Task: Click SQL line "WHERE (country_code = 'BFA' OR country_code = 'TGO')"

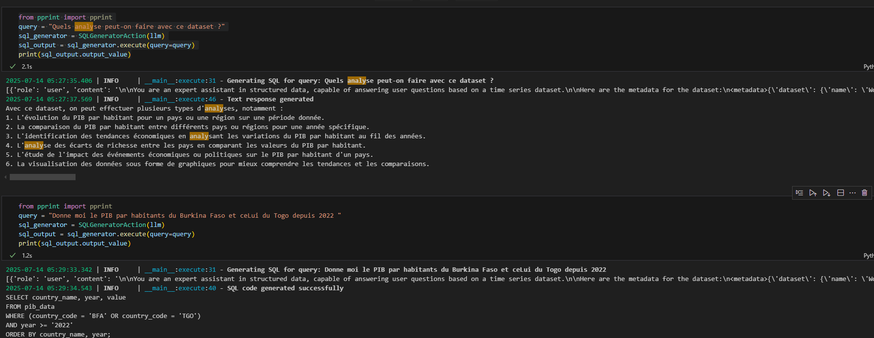Action: coord(103,316)
